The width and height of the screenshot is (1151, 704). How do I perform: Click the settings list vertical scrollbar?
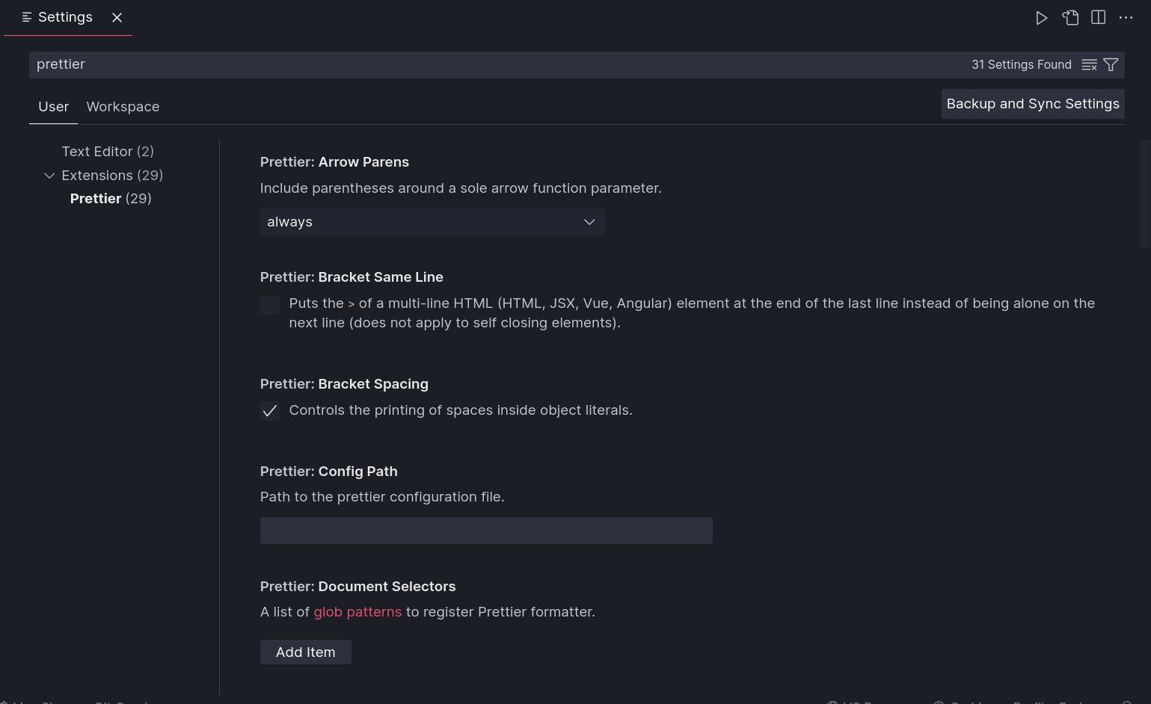click(1144, 194)
